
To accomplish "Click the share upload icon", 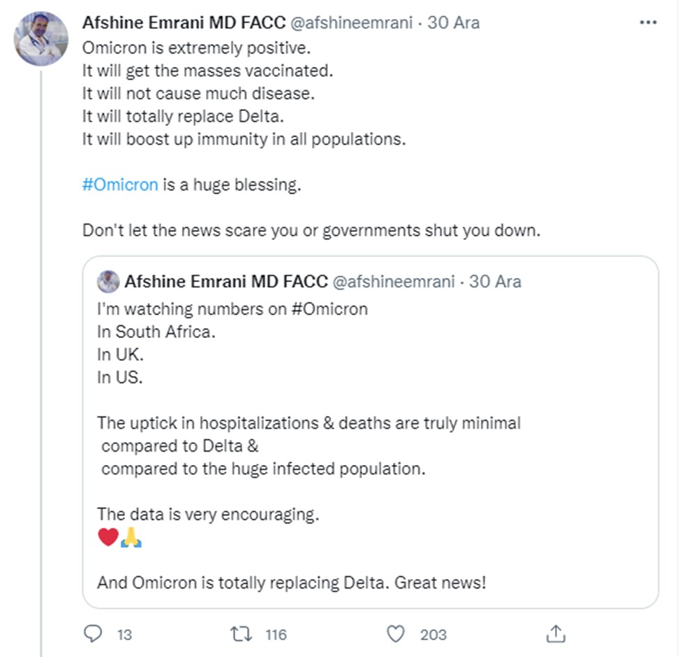I will (x=555, y=634).
